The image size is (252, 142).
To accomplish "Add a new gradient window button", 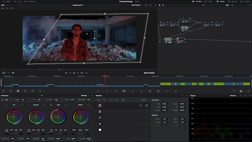I will pyautogui.click(x=123, y=100).
